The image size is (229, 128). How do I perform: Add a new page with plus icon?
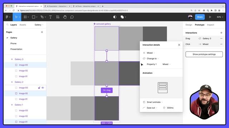pyautogui.click(x=42, y=32)
